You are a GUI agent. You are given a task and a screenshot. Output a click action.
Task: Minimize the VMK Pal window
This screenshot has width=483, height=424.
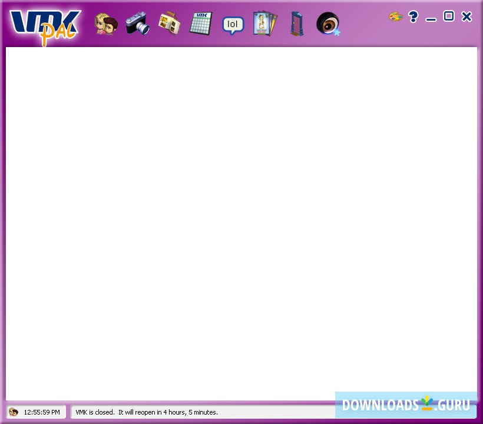coord(431,19)
